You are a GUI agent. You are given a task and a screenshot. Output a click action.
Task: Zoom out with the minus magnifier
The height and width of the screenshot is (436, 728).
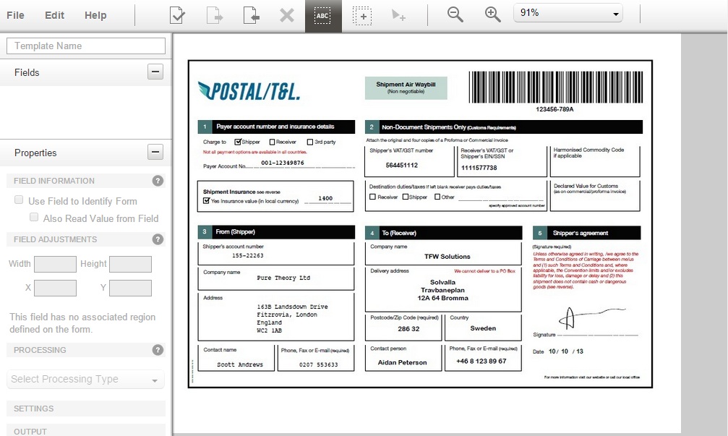point(455,14)
